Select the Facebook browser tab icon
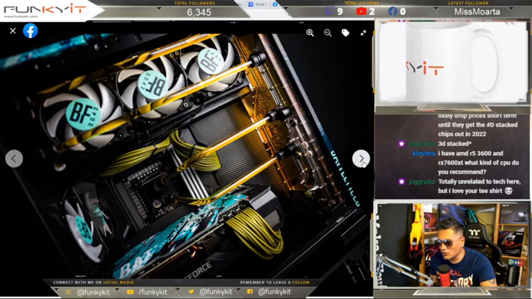Screen dimensions: 532x299 275,4
